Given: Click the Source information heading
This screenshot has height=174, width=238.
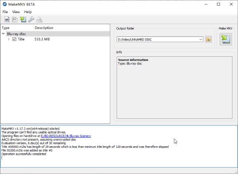Looking at the screenshot, I should [x=133, y=60].
